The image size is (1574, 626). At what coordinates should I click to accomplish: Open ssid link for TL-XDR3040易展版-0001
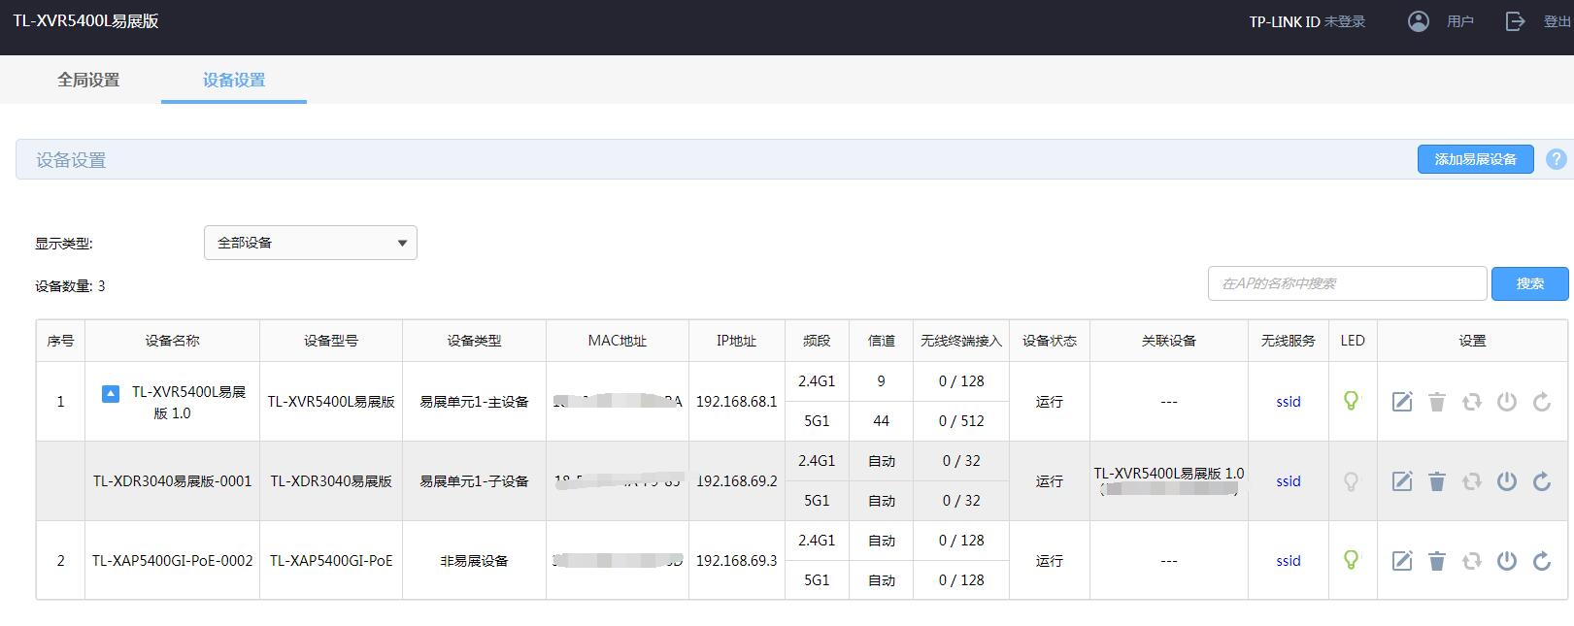(x=1289, y=481)
